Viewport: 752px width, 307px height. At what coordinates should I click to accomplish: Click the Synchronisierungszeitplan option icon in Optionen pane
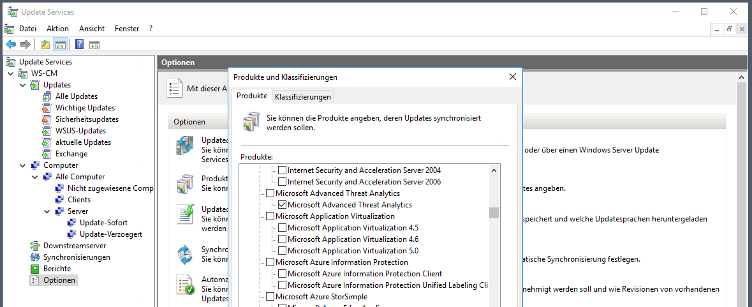pyautogui.click(x=184, y=255)
